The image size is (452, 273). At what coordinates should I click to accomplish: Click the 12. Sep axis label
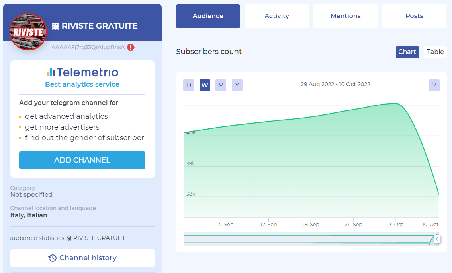tap(268, 225)
